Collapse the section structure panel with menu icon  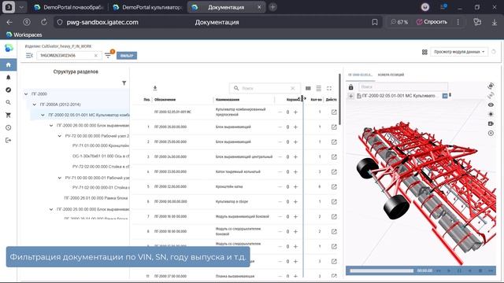29,56
